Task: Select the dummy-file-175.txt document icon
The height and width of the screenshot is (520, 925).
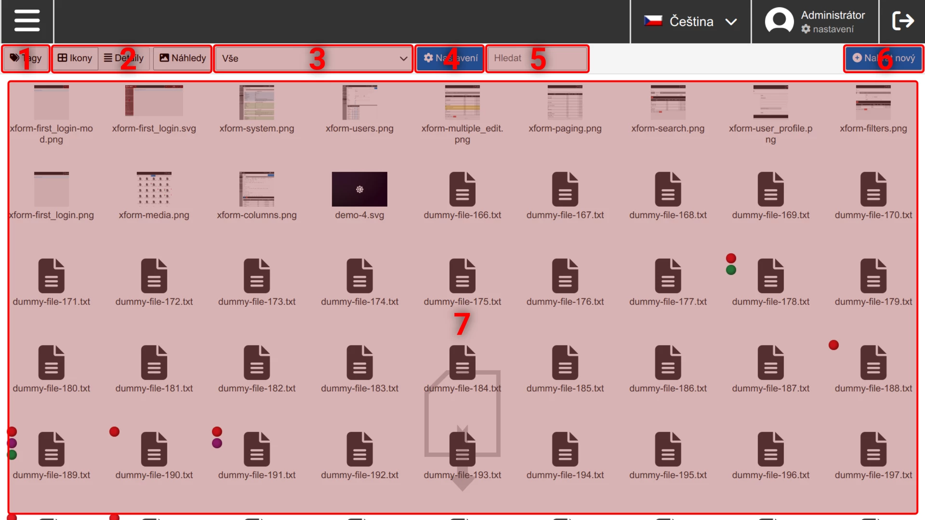Action: coord(462,276)
